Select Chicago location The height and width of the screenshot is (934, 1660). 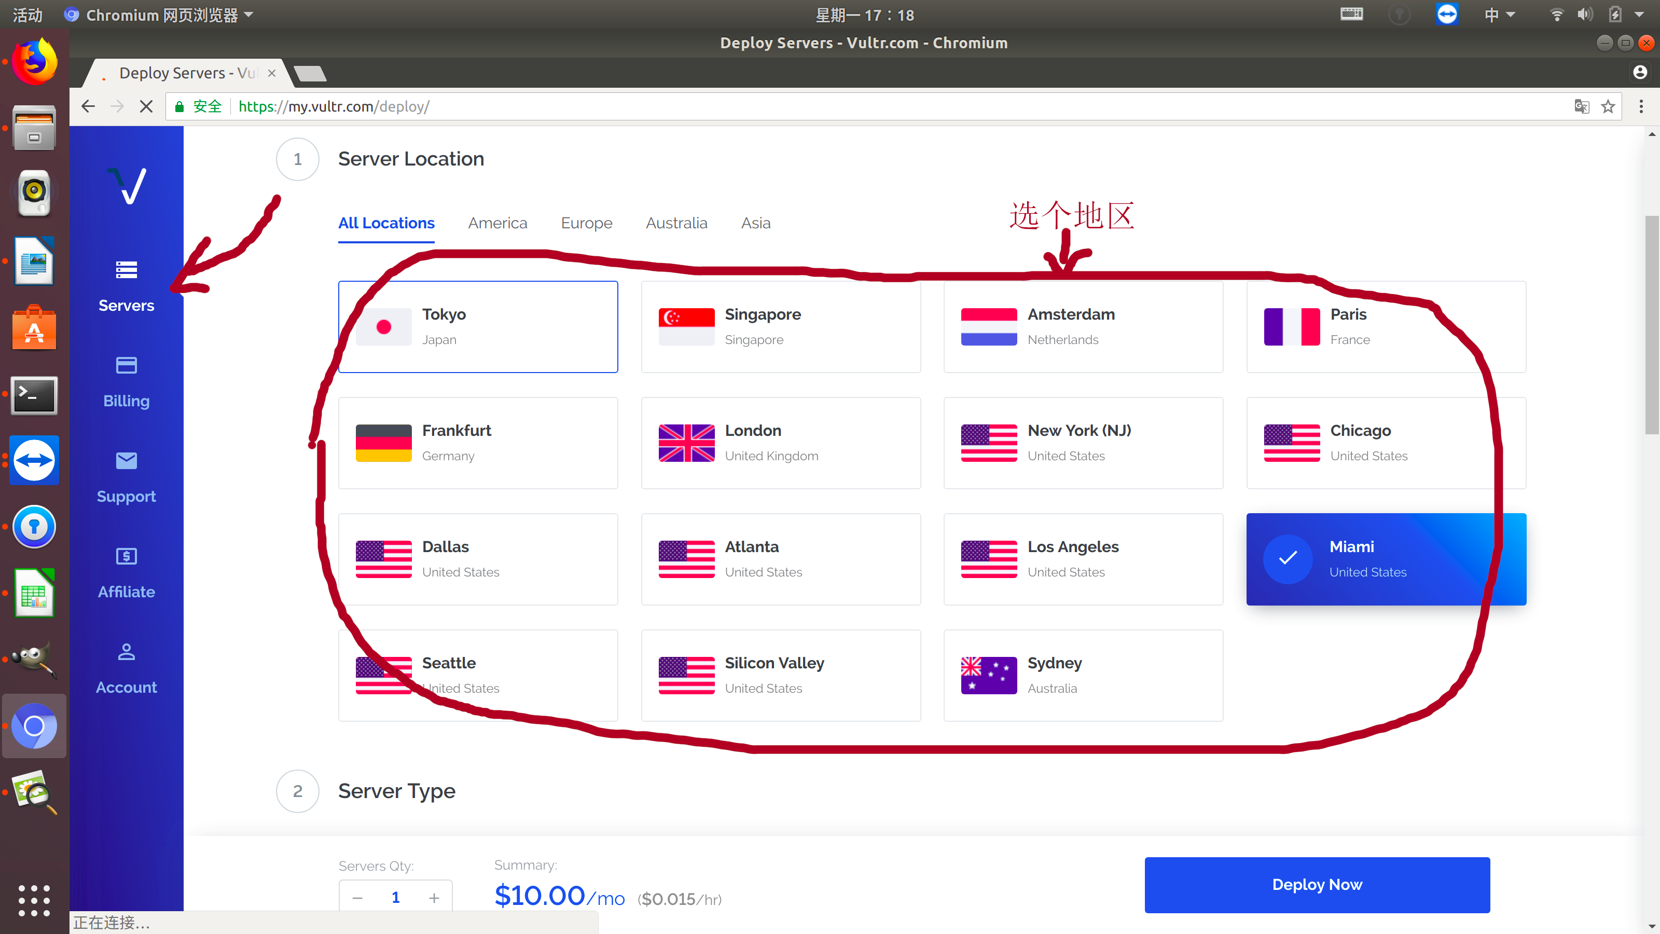pos(1386,443)
